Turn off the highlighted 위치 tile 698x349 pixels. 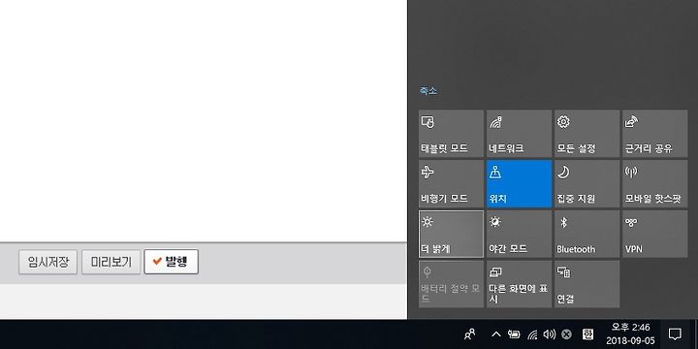pyautogui.click(x=519, y=184)
